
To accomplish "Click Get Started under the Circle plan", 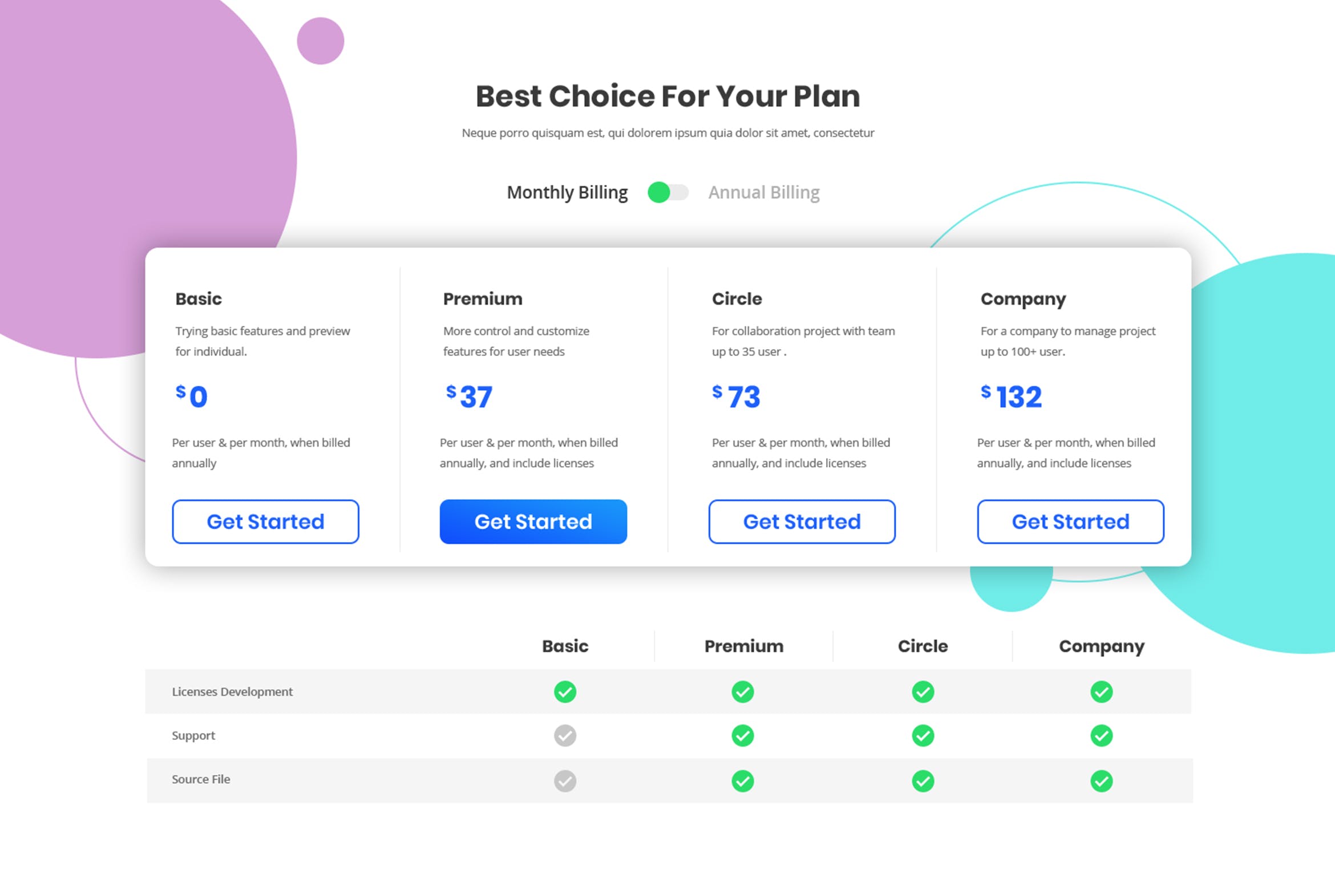I will [x=802, y=521].
